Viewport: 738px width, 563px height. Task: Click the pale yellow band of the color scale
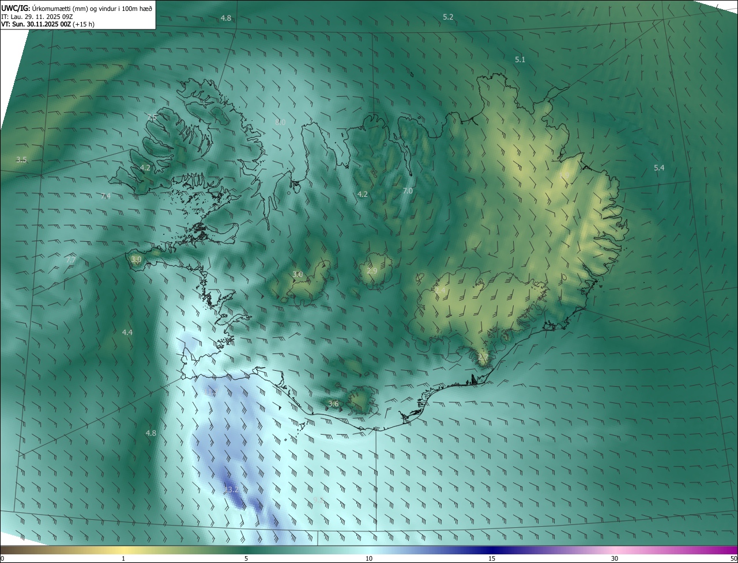tap(123, 550)
